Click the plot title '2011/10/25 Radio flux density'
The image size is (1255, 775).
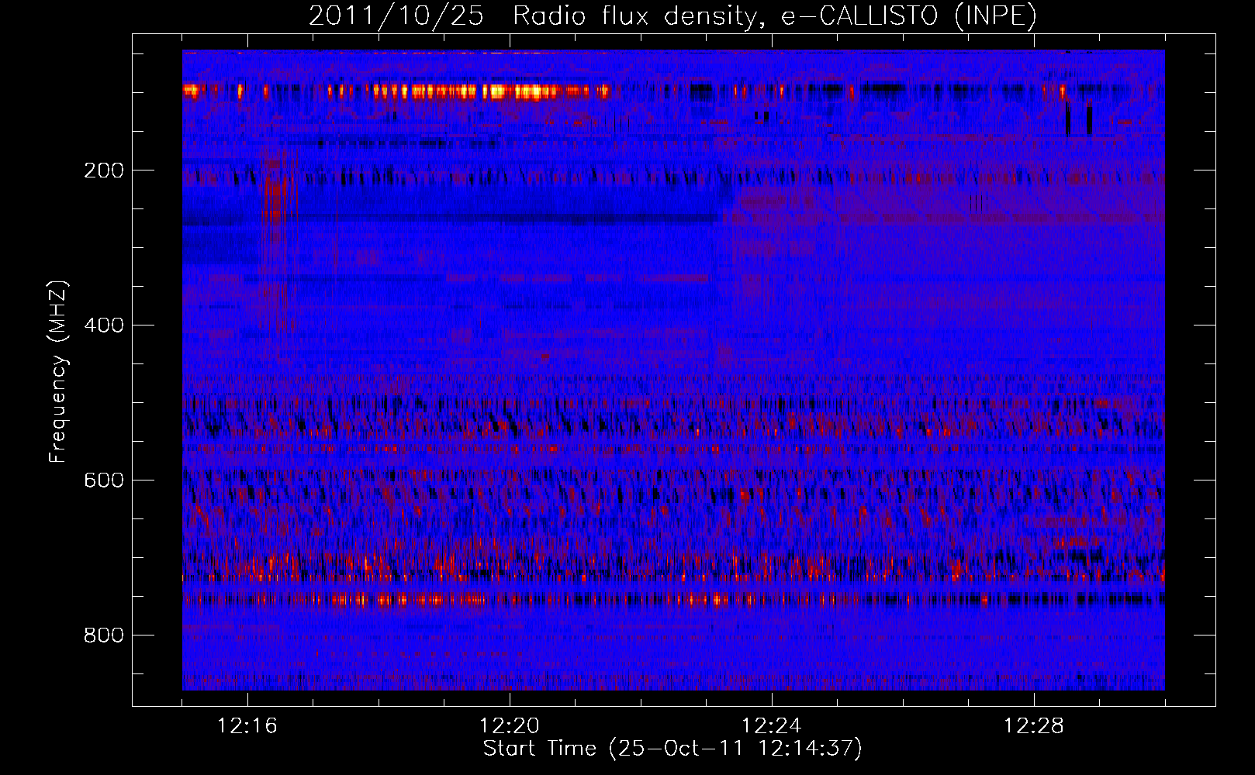[672, 15]
